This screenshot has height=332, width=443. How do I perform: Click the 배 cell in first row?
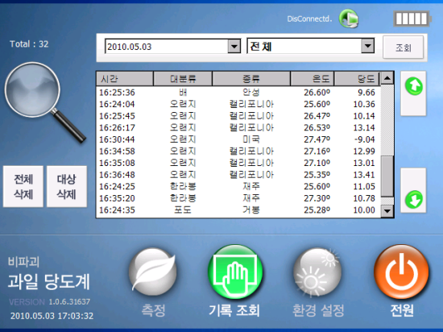point(183,93)
